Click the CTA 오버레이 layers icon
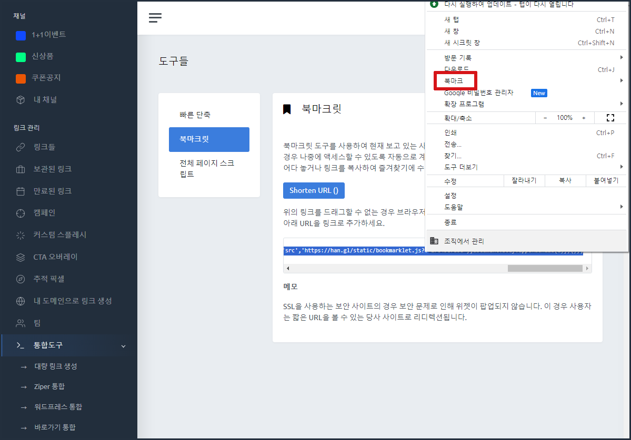 point(21,258)
